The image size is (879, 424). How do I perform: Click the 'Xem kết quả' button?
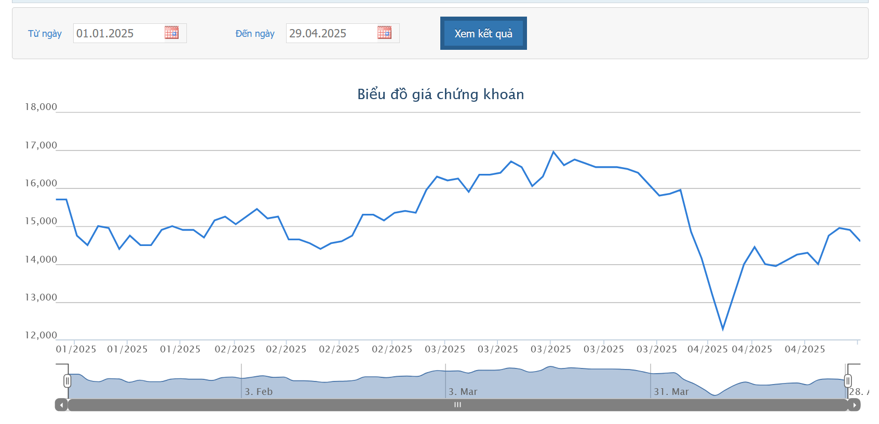[483, 33]
